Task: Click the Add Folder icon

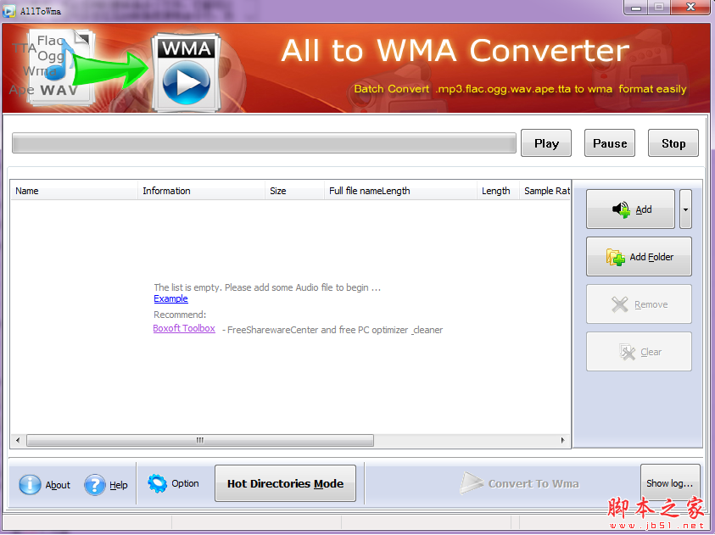Action: point(615,257)
